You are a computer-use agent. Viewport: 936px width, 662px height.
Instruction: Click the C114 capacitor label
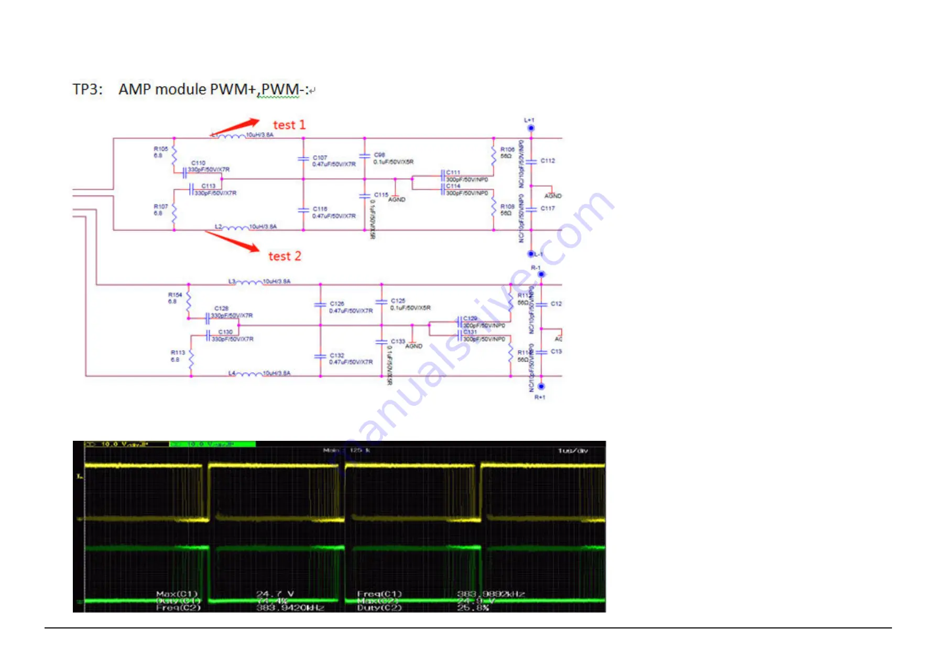(x=453, y=186)
